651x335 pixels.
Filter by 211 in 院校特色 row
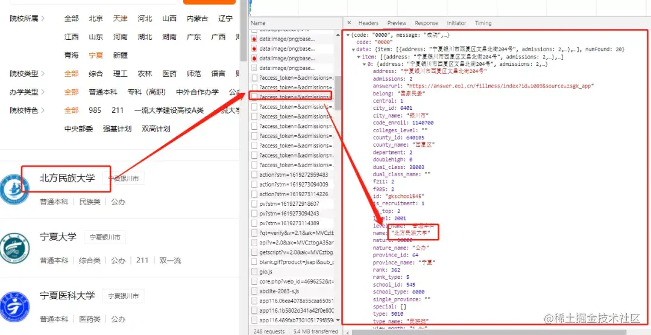(x=118, y=110)
